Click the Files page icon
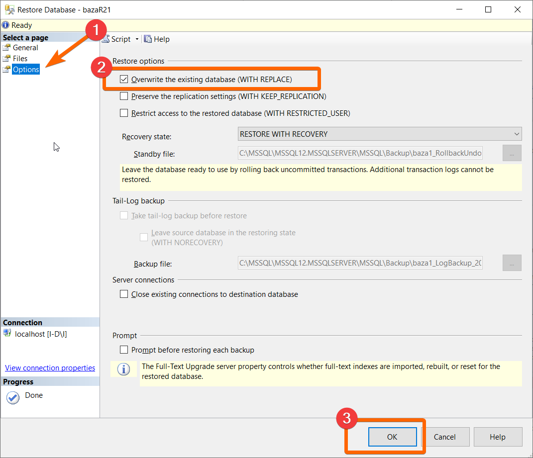This screenshot has height=458, width=533. (x=6, y=58)
